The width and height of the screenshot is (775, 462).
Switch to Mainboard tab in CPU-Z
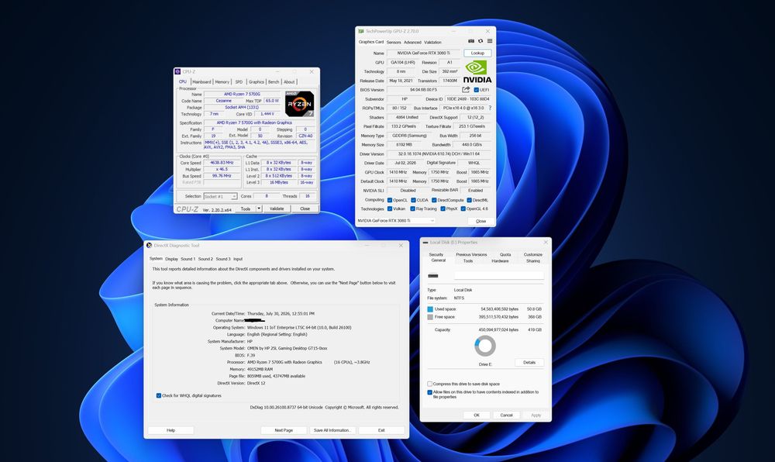click(201, 81)
